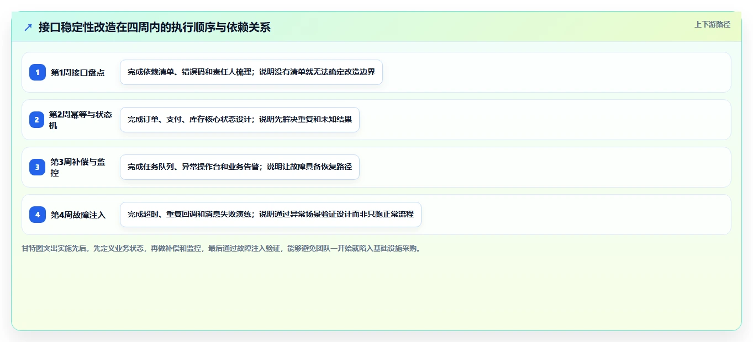The image size is (753, 342).
Task: Select the 第2周幂等与状态机 label
Action: tap(81, 120)
